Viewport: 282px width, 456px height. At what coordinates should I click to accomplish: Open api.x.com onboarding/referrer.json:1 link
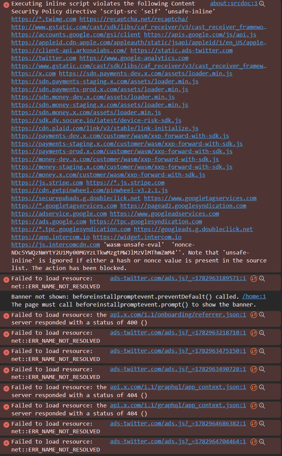(x=178, y=315)
